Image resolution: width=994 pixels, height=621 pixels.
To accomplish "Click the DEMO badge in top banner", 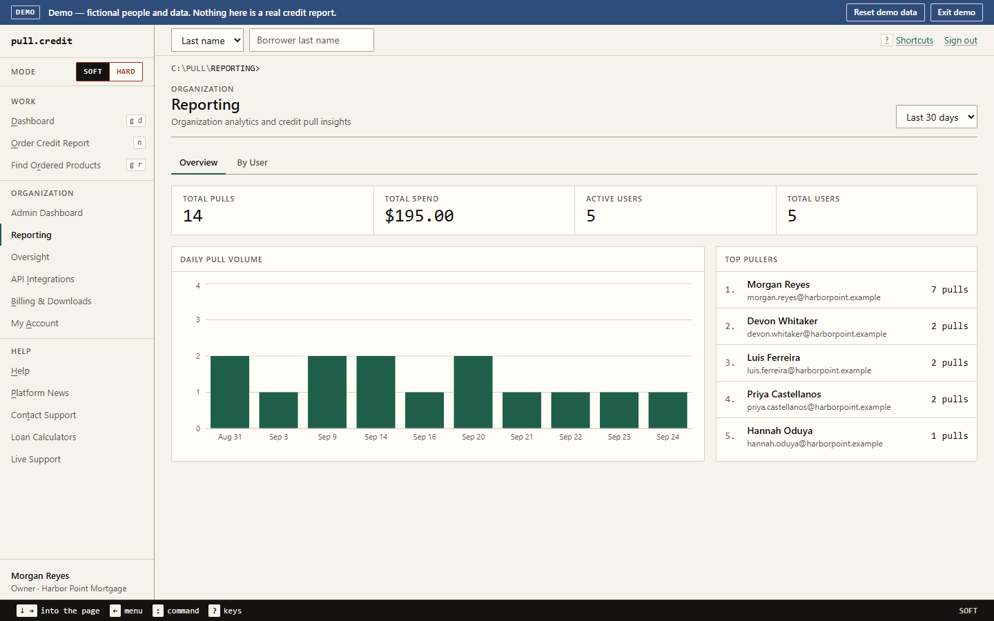I will 26,12.
